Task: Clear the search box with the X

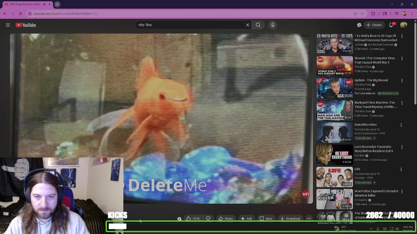Action: [x=248, y=25]
